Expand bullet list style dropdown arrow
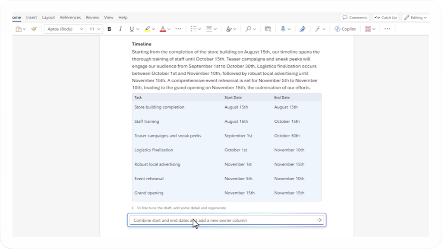The width and height of the screenshot is (442, 249). (199, 29)
